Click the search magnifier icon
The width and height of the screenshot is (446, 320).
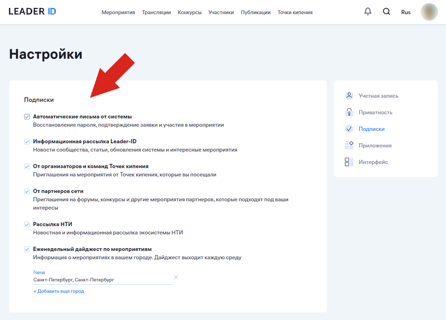386,12
